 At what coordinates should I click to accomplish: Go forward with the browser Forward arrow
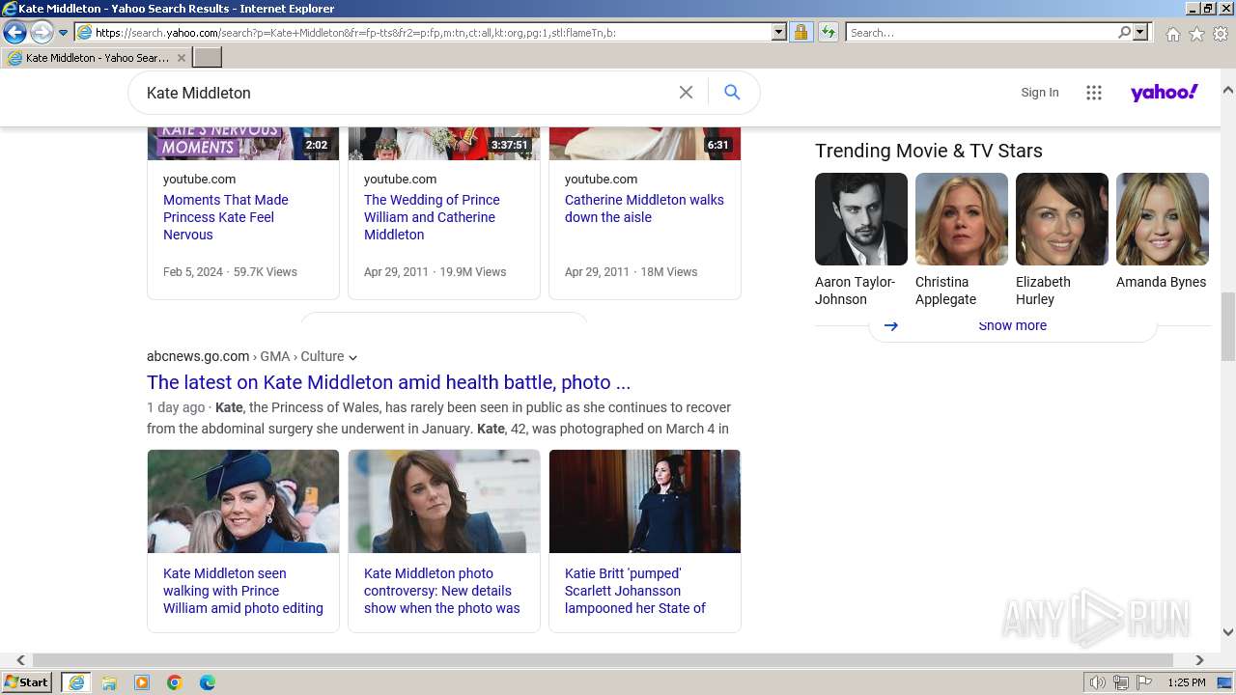(42, 32)
